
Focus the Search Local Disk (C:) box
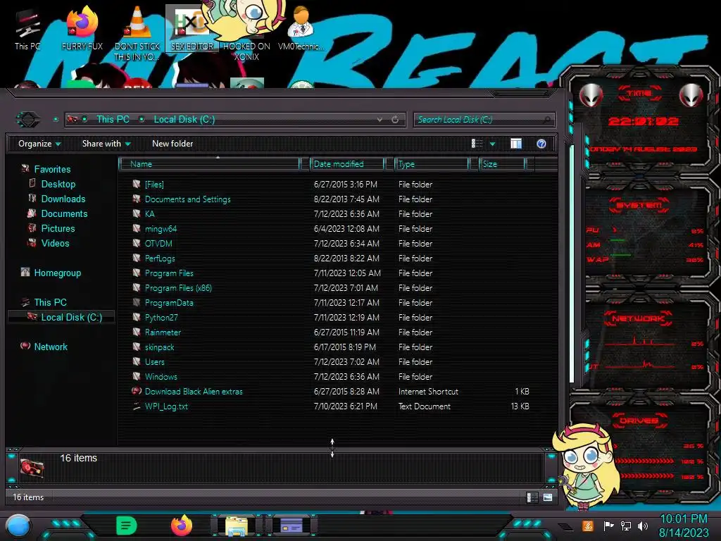484,120
